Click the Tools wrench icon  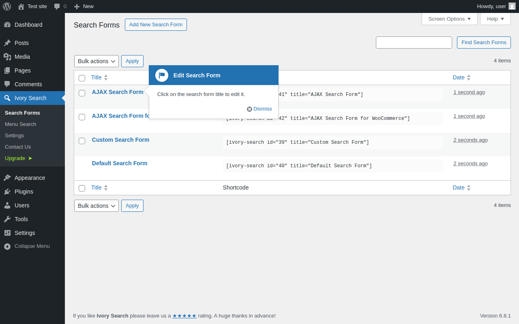coord(7,219)
